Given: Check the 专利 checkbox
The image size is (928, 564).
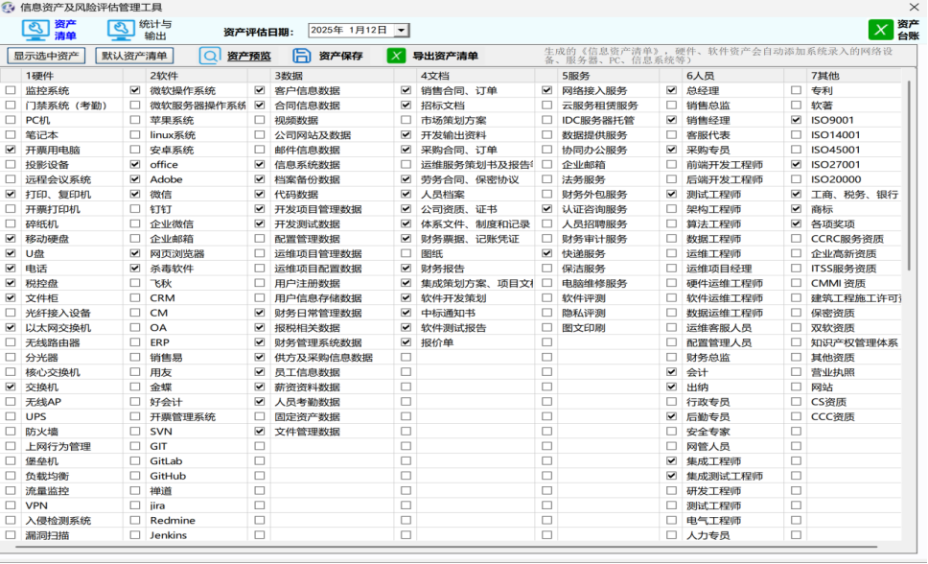Looking at the screenshot, I should (796, 90).
